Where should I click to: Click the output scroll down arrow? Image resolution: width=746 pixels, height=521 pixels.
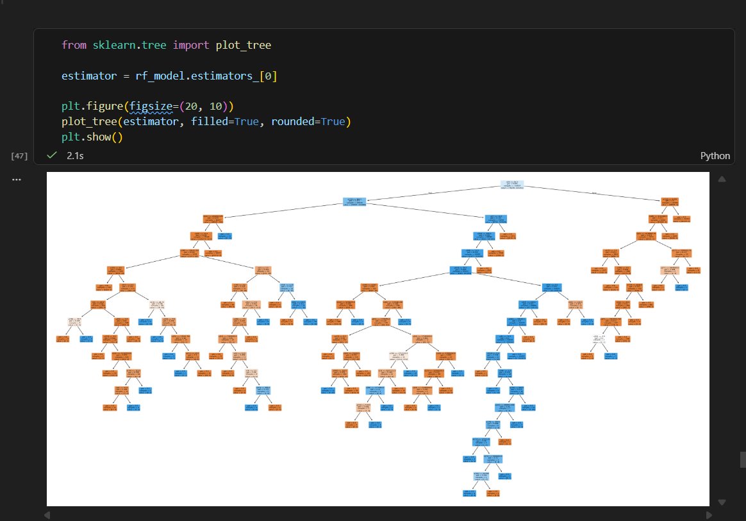pos(722,502)
